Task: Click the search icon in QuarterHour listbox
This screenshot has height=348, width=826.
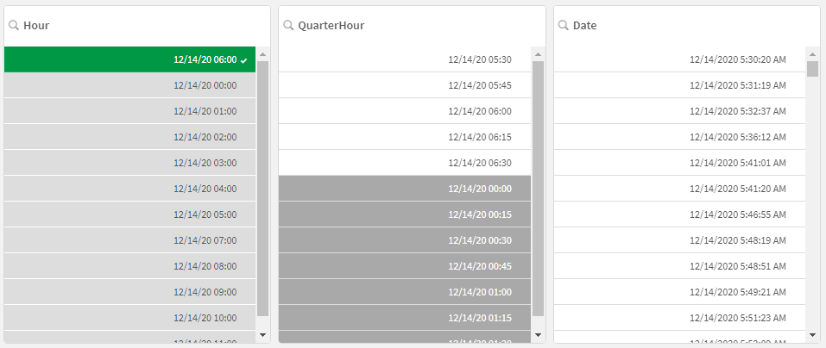Action: click(x=288, y=26)
